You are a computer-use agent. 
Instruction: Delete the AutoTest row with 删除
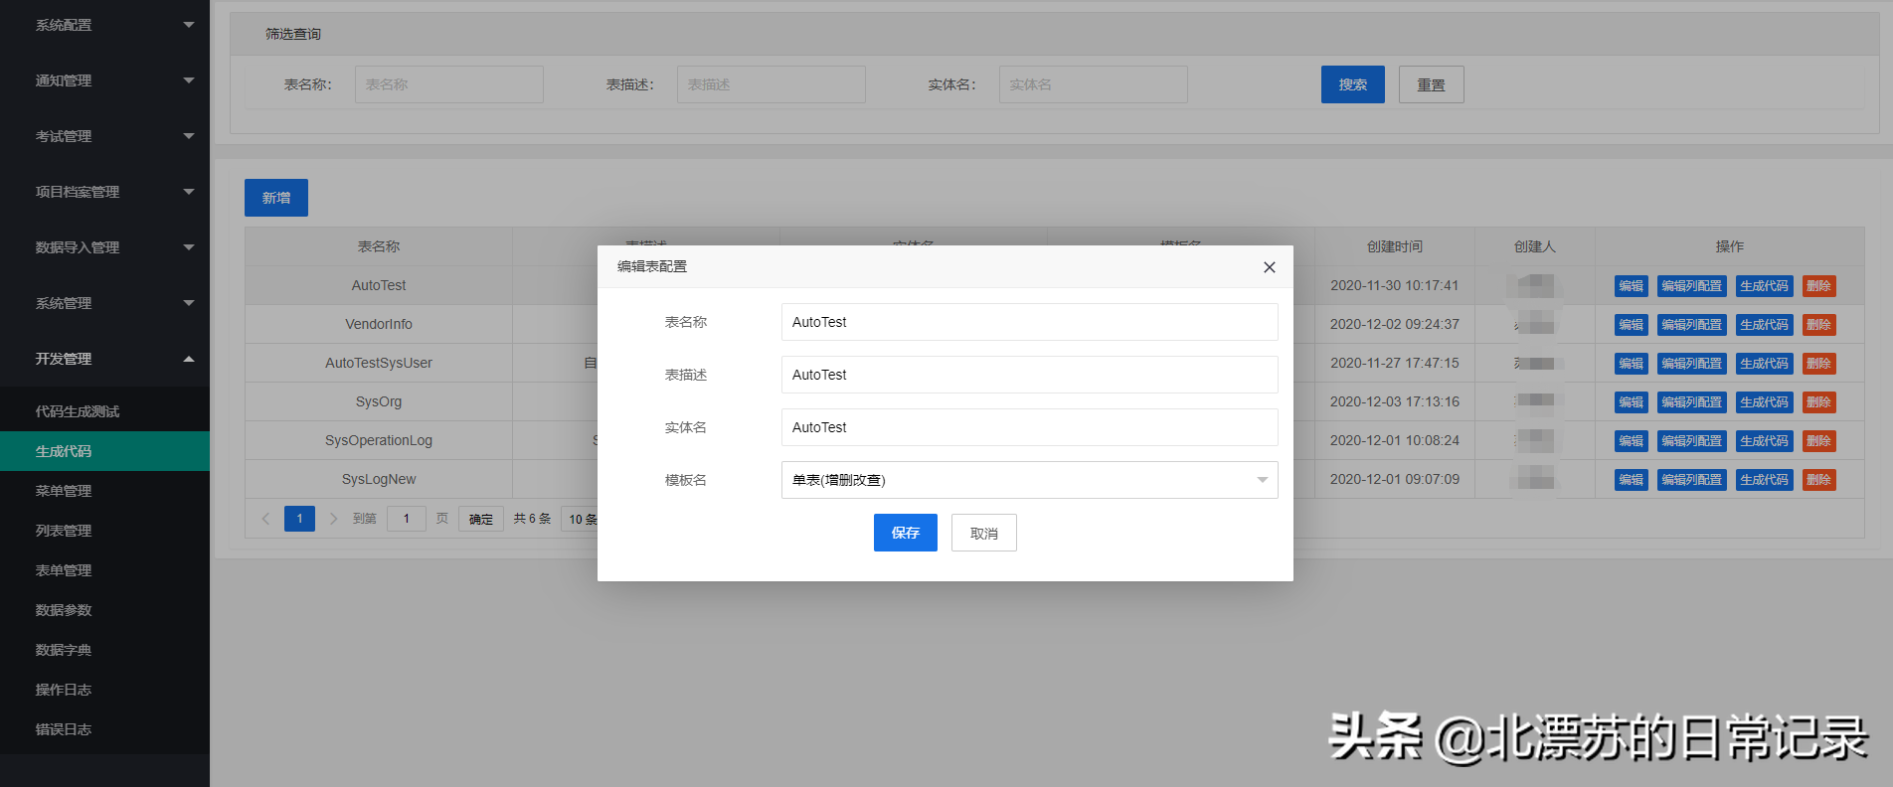click(1818, 286)
